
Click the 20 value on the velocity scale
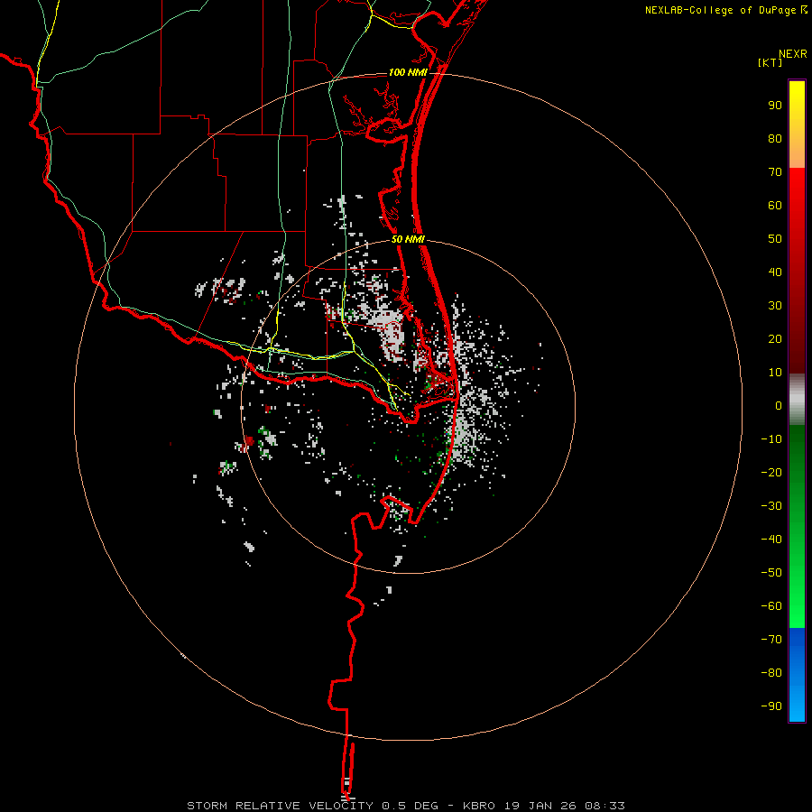775,339
